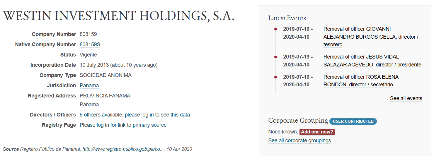Click the Latest Events heading
The height and width of the screenshot is (156, 434).
[x=287, y=18]
